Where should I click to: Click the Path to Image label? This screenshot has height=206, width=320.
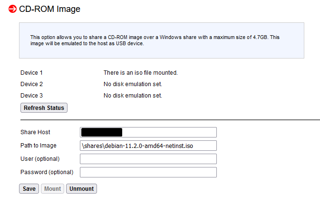click(38, 146)
